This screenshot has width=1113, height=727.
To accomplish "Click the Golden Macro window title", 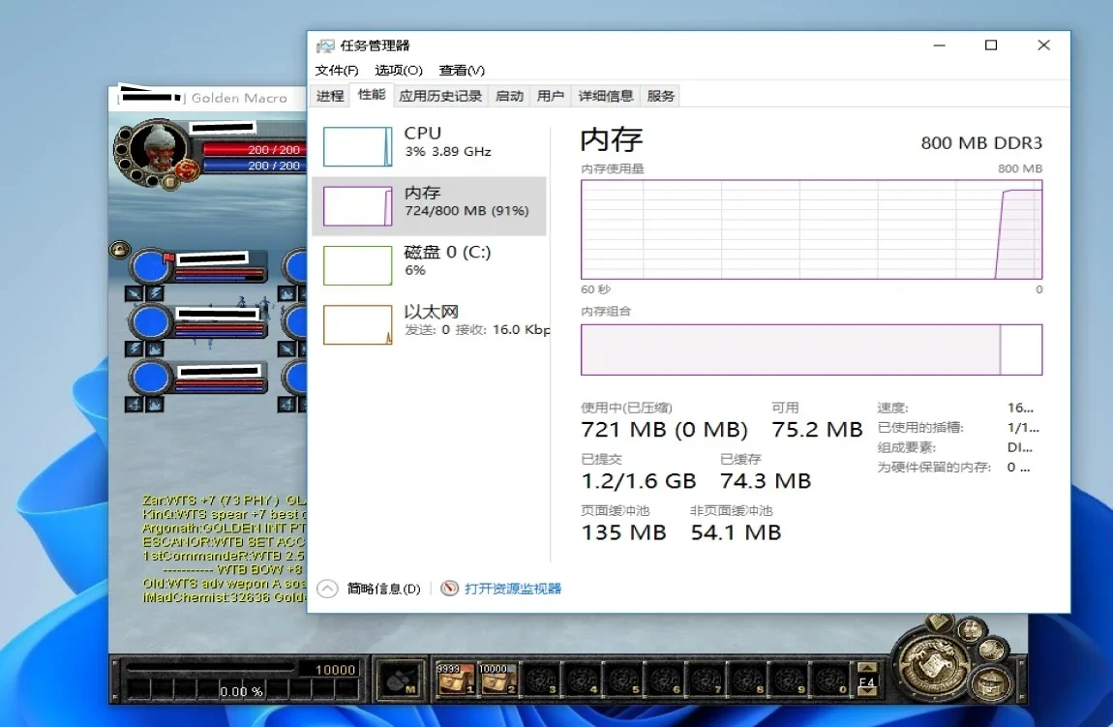I will pos(239,98).
